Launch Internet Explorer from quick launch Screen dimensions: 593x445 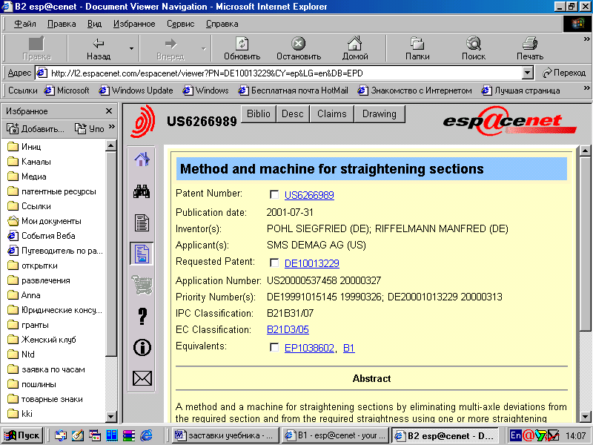pos(146,435)
